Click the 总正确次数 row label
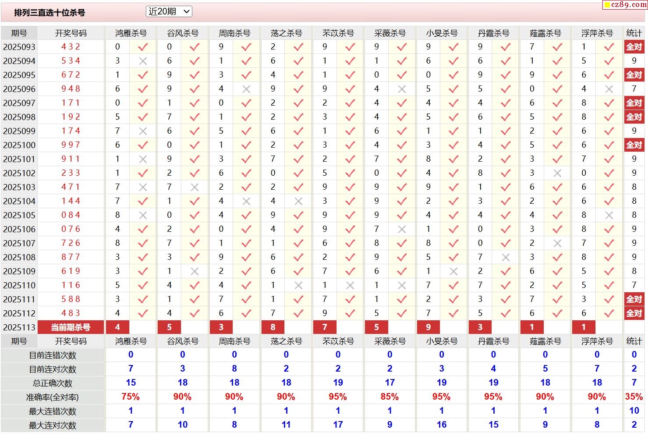 (x=53, y=383)
